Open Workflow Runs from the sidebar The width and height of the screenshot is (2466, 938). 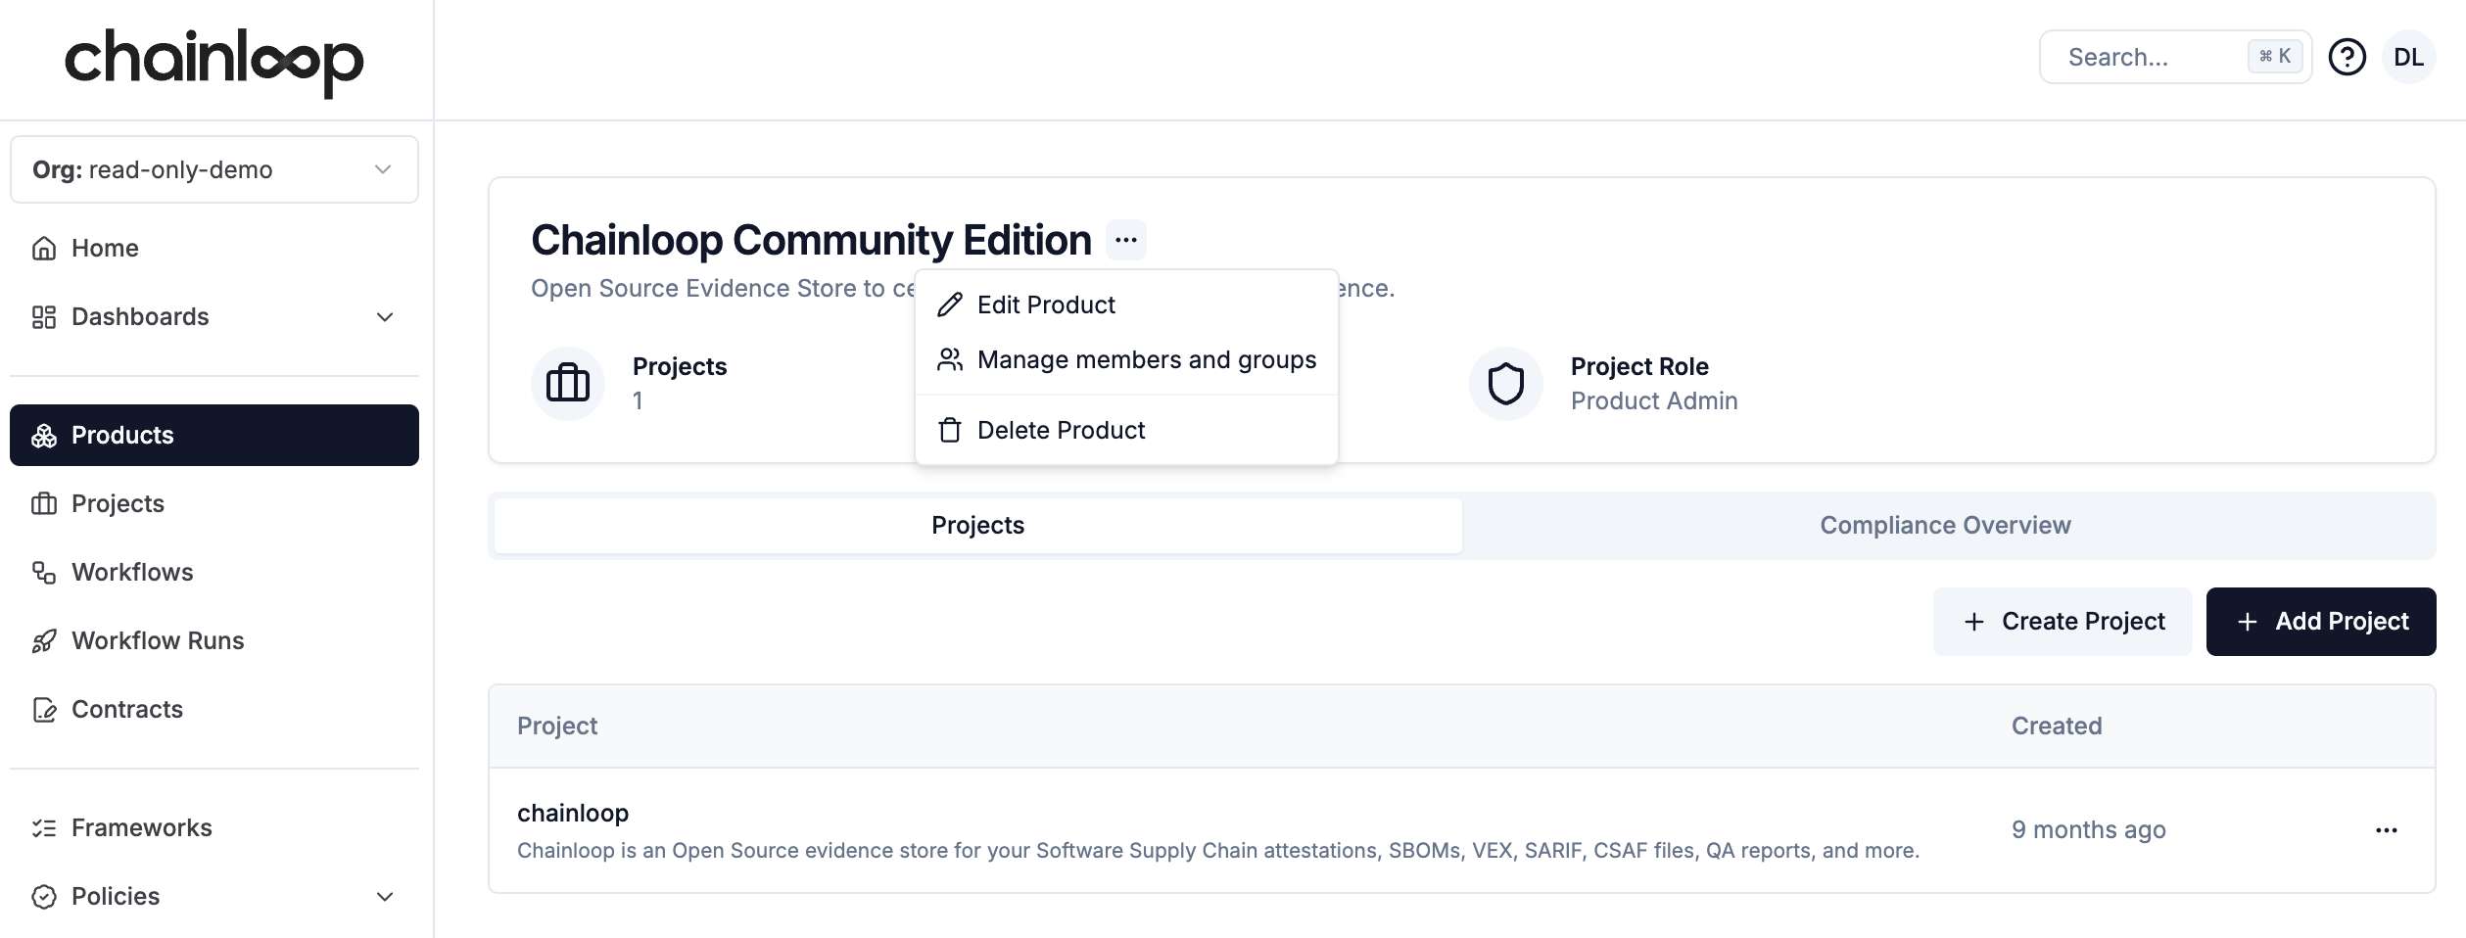point(158,640)
